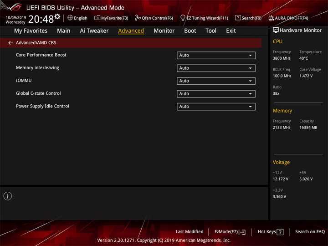Open the Main tab

click(64, 31)
